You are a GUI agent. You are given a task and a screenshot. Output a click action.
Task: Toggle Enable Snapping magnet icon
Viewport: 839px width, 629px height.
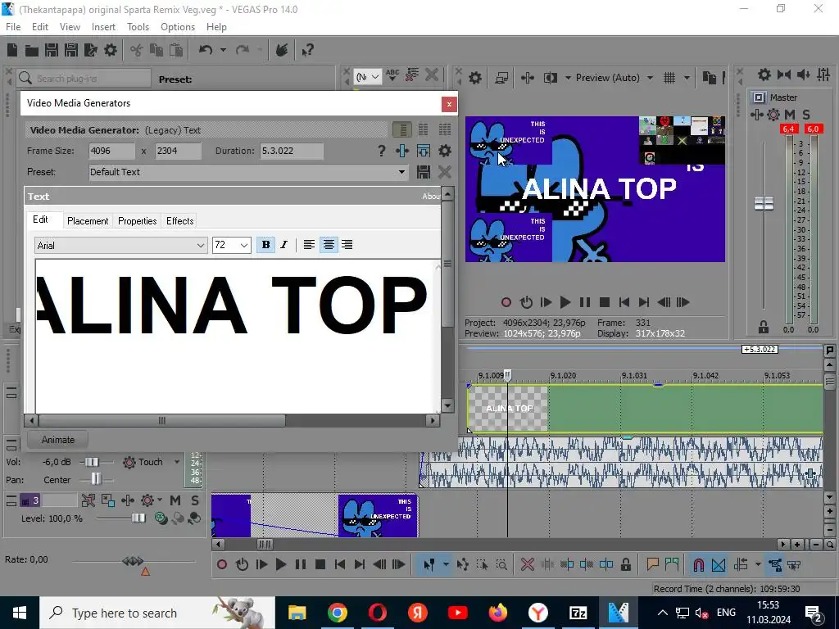tap(698, 564)
